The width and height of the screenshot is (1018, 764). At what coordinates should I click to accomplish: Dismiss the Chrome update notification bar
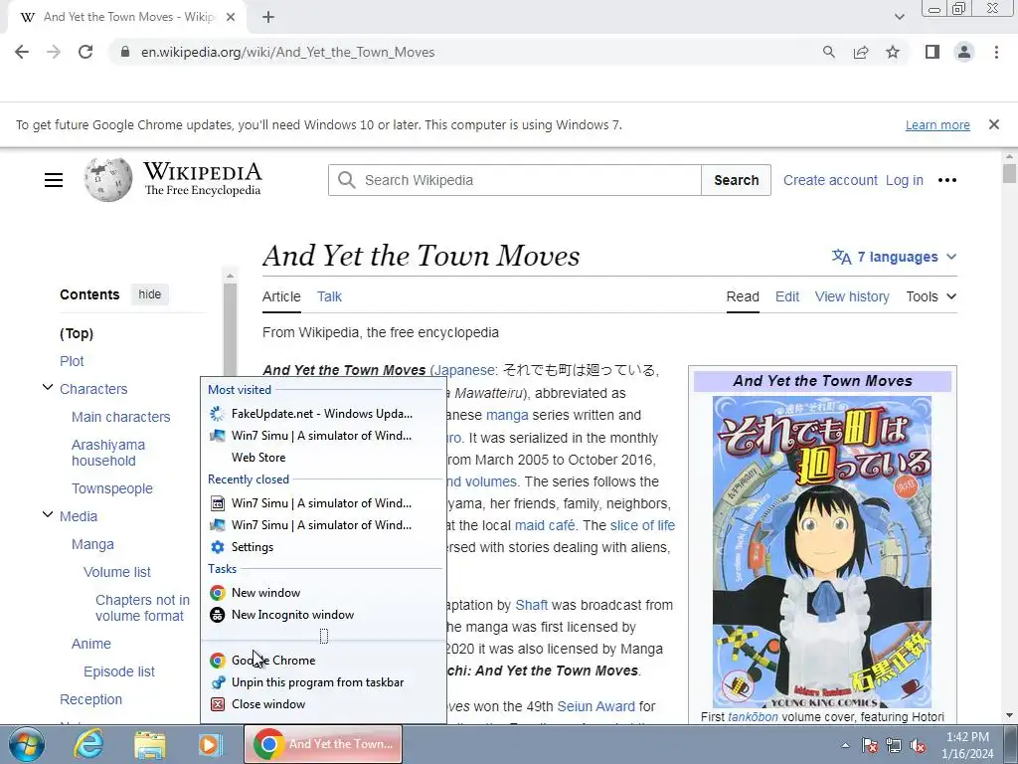(x=993, y=124)
